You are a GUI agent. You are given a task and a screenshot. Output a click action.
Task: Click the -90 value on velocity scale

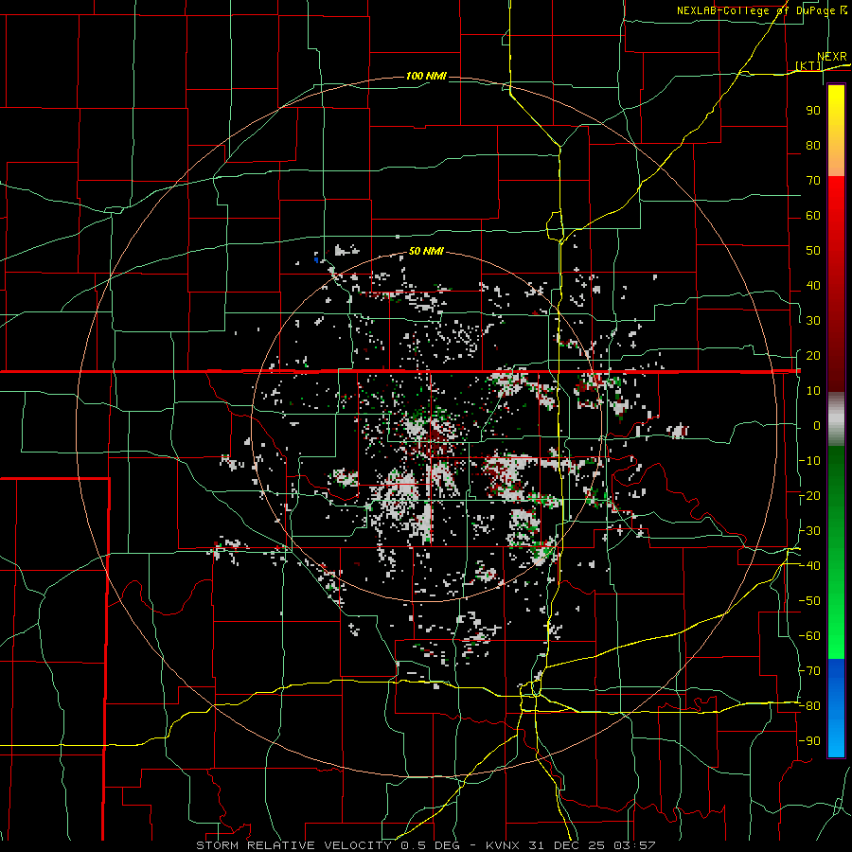(x=809, y=741)
